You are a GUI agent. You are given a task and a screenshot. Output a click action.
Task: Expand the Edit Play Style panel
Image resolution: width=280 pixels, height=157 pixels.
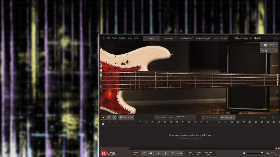[228, 117]
